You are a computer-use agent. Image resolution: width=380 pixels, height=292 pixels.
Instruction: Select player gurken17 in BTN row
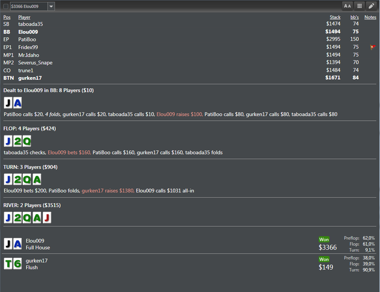(30, 78)
